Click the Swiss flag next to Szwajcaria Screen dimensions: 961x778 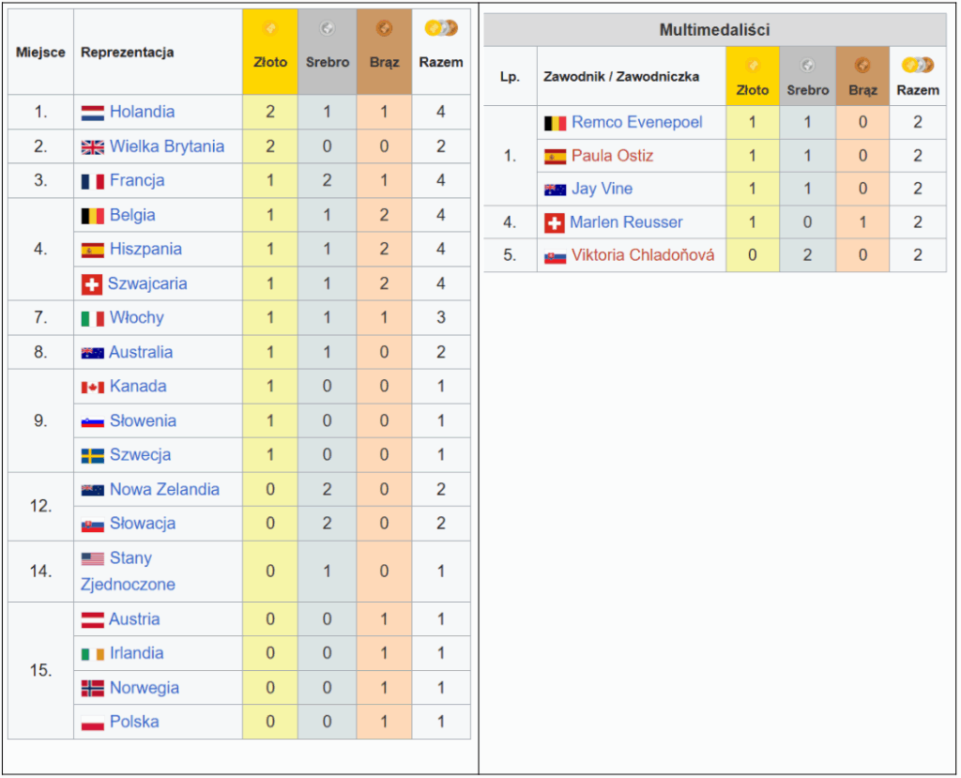tap(91, 284)
